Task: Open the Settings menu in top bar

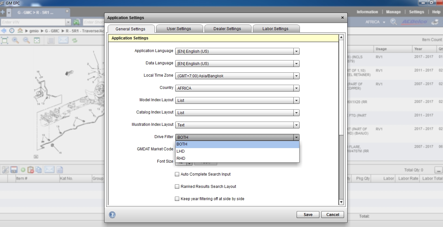Action: coord(416,12)
